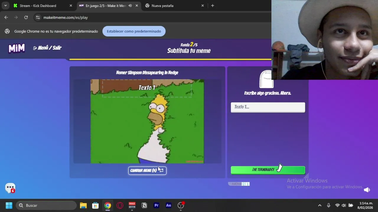Click the Buscar search box
This screenshot has width=378, height=212.
tap(46, 205)
